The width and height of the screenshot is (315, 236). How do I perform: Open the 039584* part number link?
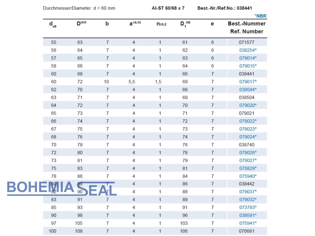tap(248, 89)
